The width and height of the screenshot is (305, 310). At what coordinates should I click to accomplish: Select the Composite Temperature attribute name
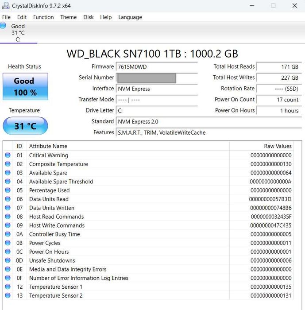(58, 164)
